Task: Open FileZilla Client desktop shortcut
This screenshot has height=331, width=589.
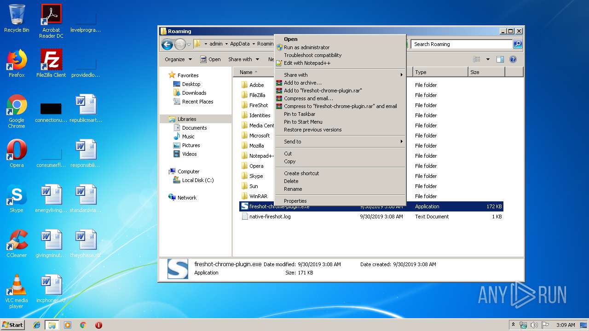Action: 51,63
